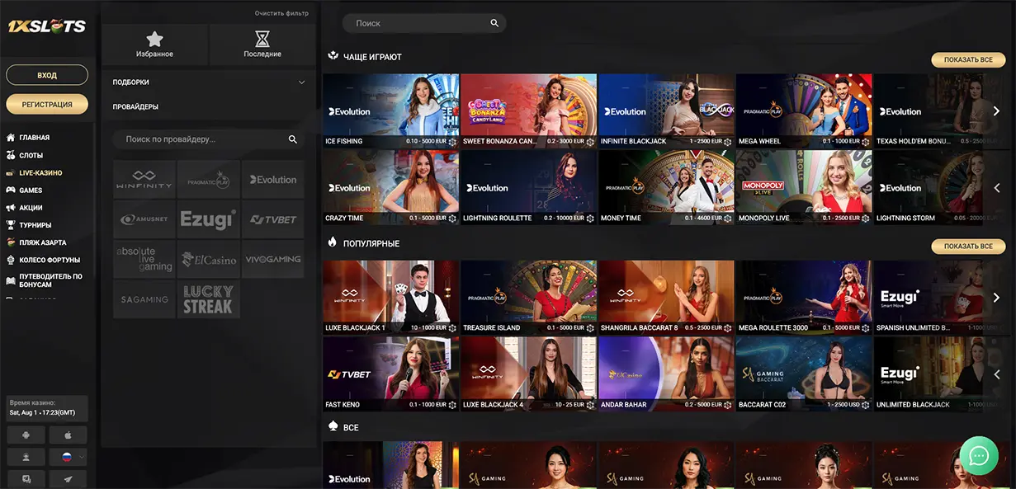
Task: Click Показать все for Популярные
Action: coord(968,247)
